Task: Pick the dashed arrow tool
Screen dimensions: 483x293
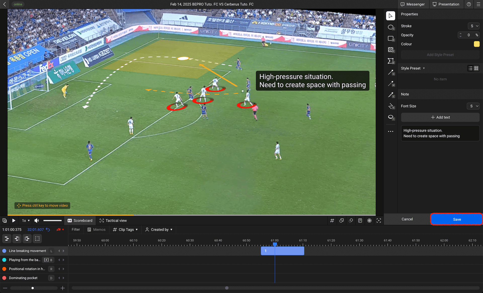Action: click(390, 84)
